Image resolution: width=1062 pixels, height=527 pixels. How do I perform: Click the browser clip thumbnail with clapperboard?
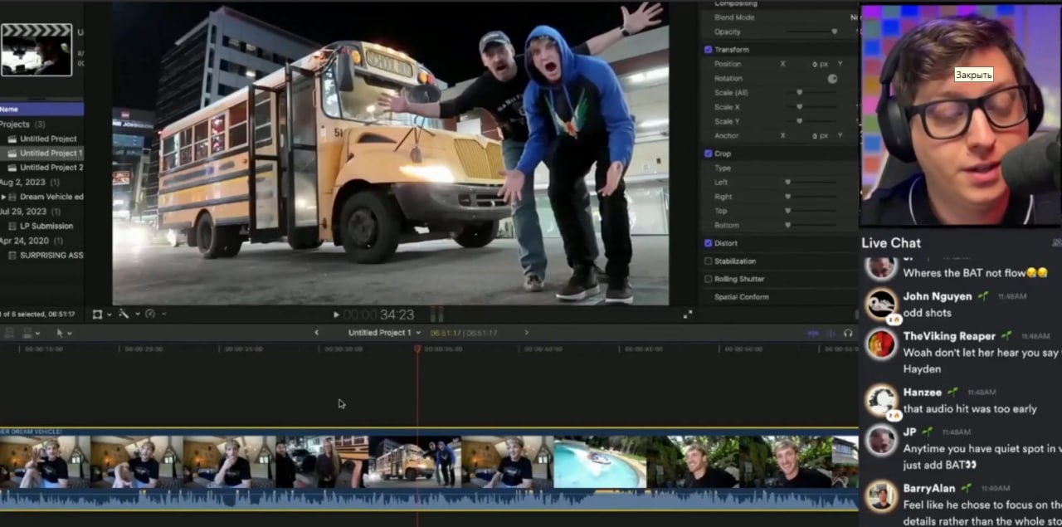tap(37, 50)
